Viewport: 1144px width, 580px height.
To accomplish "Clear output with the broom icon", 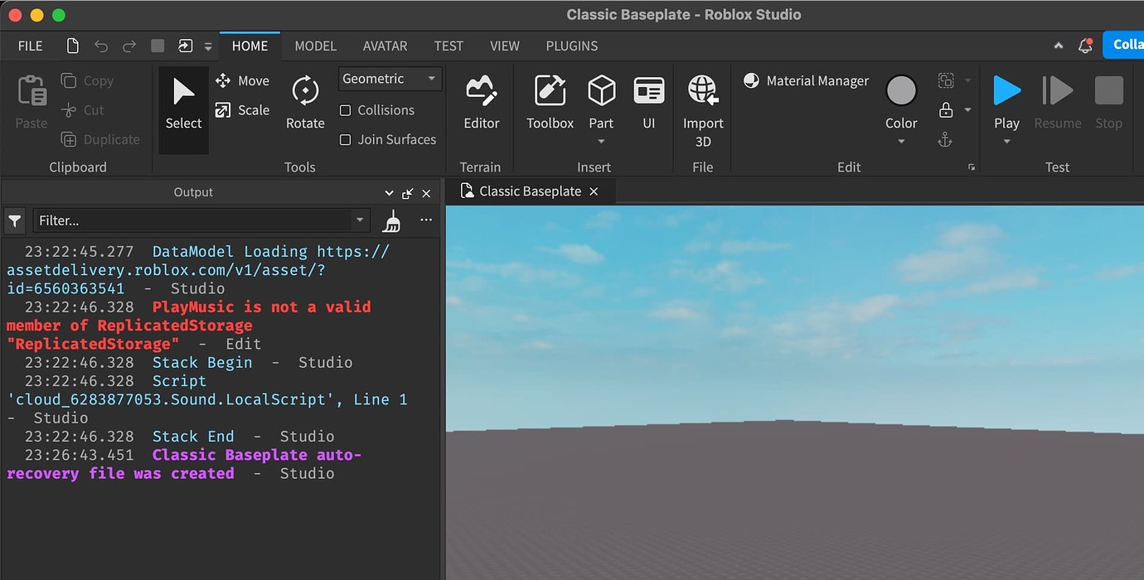I will coord(391,220).
